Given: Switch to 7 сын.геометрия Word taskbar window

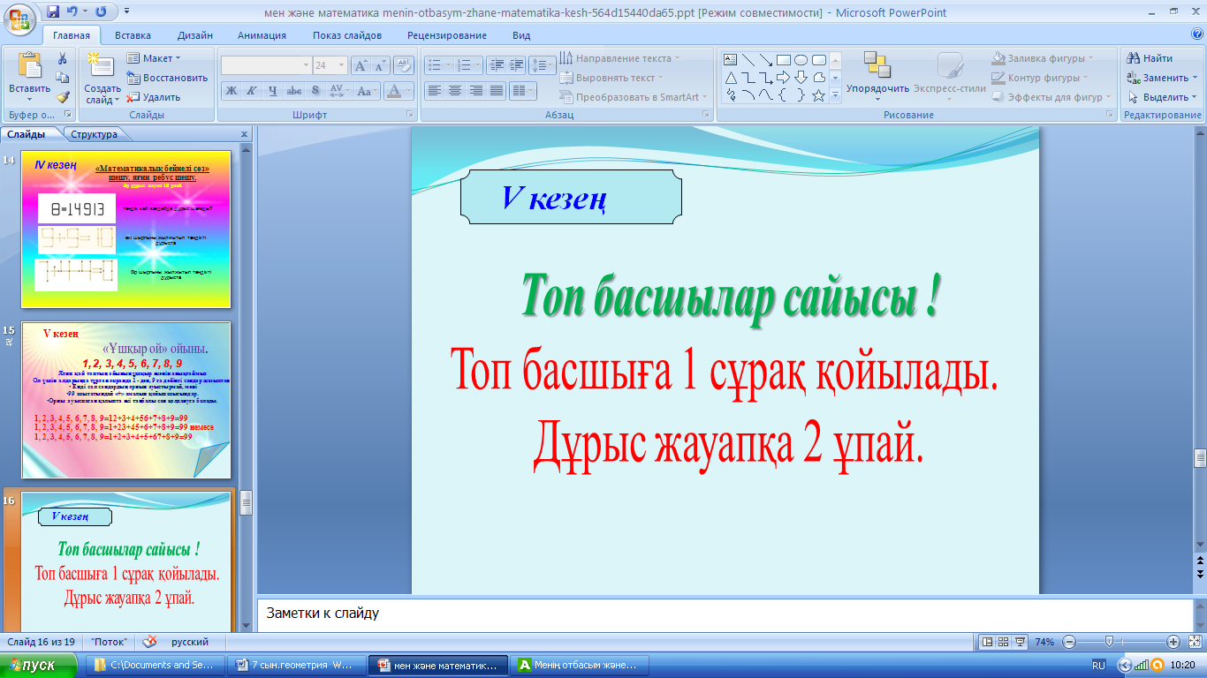Looking at the screenshot, I should pyautogui.click(x=296, y=665).
